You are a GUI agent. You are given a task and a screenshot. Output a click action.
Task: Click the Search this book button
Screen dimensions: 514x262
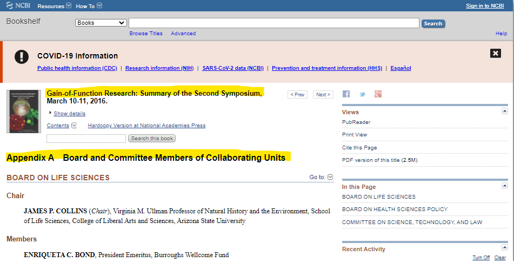pos(152,139)
